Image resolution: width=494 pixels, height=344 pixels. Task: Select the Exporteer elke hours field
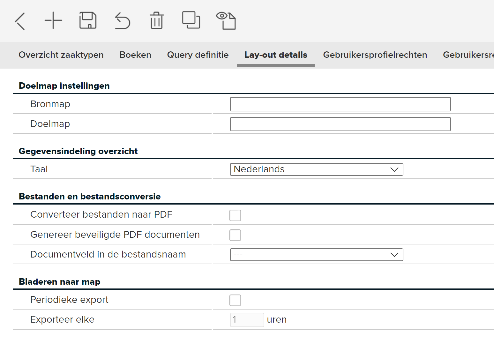click(247, 320)
